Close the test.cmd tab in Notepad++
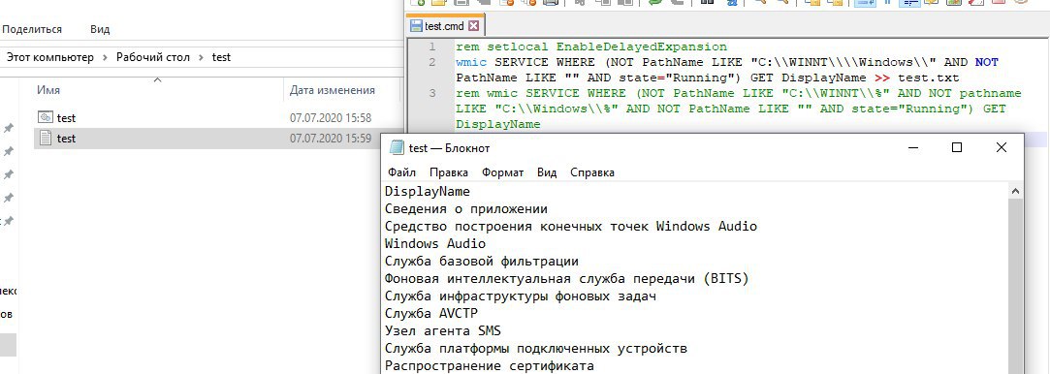The image size is (1050, 374). click(x=473, y=27)
